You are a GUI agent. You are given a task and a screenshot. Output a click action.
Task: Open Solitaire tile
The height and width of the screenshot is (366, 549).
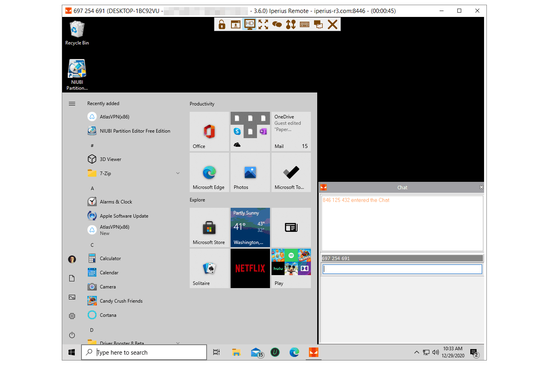209,268
